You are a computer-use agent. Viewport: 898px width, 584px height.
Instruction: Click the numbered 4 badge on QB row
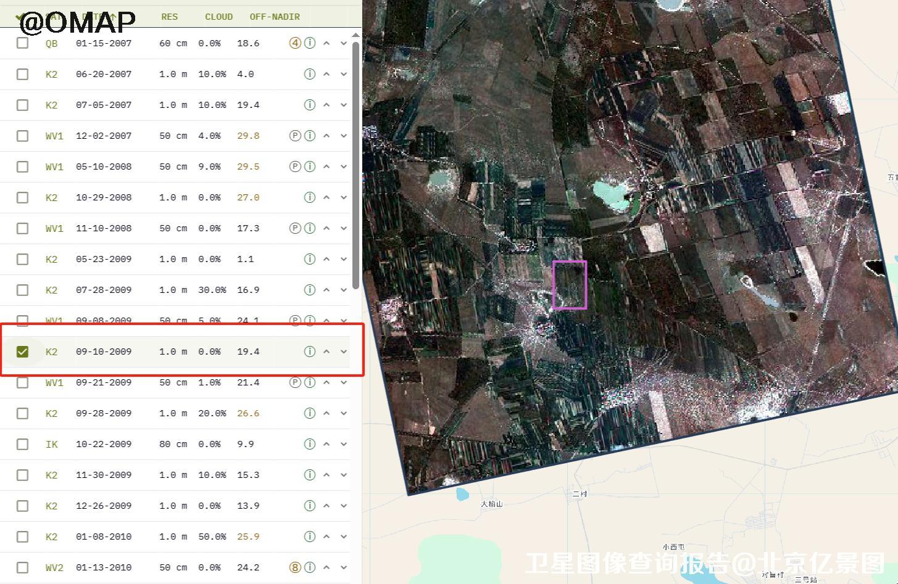(x=295, y=43)
